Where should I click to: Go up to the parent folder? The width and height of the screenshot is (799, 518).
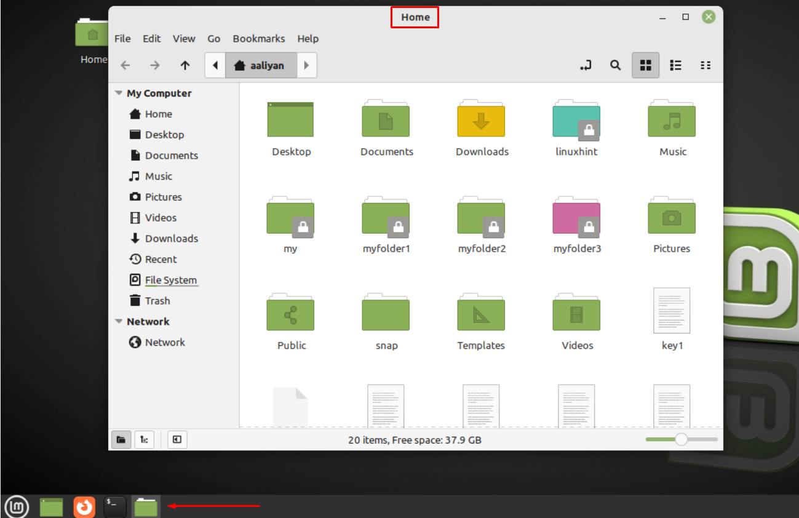point(185,65)
